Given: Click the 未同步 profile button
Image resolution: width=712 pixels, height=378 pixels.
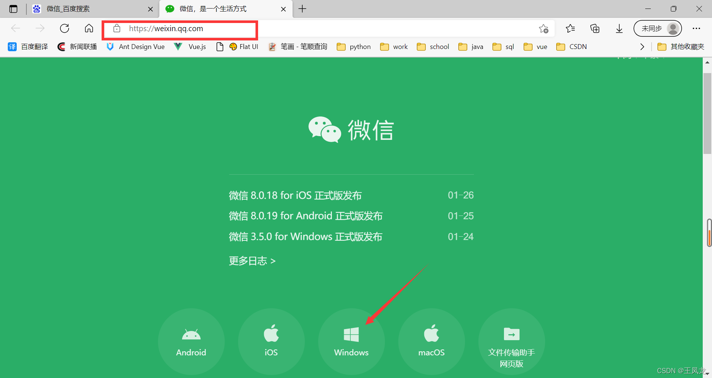Looking at the screenshot, I should (x=658, y=29).
